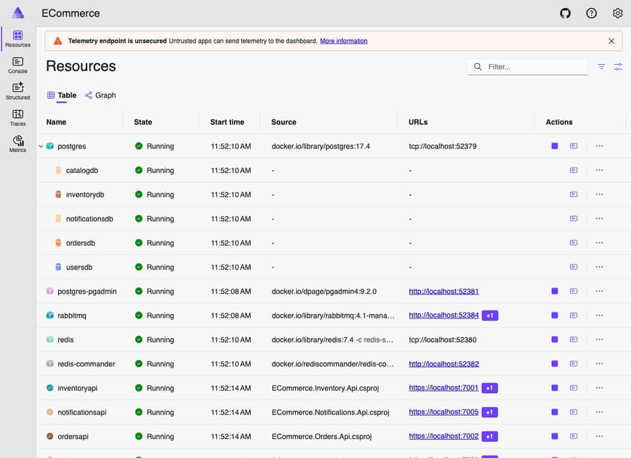Viewport: 631px width, 458px height.
Task: Show additional inventoryapi URLs +1 badge
Action: [489, 388]
